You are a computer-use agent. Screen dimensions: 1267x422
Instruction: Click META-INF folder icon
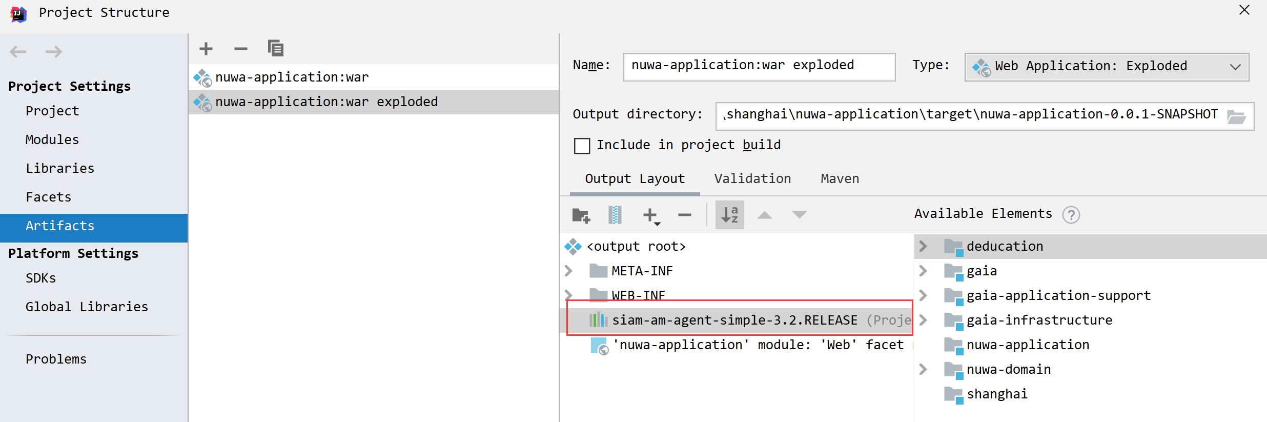(x=599, y=270)
